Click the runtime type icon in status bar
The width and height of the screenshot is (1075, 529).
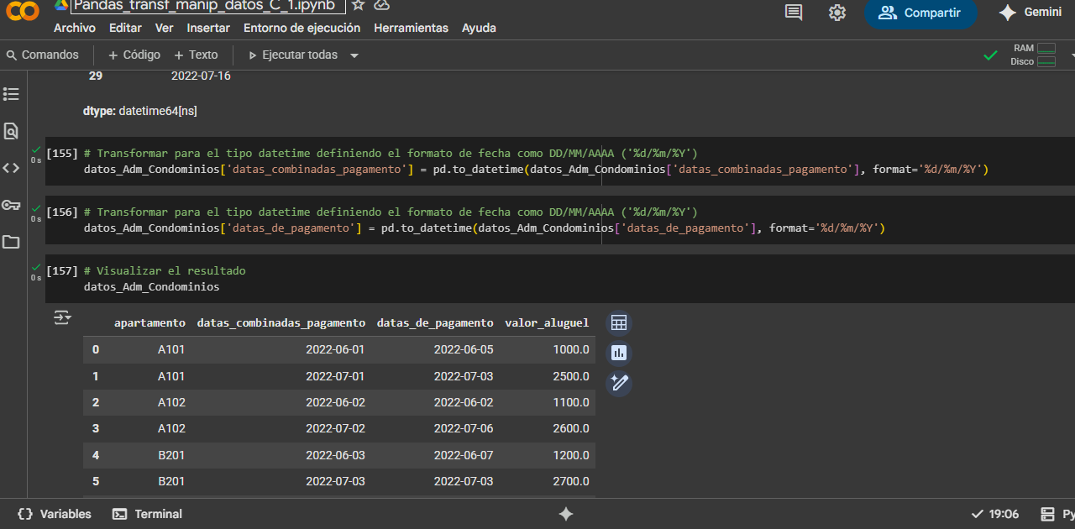1047,514
